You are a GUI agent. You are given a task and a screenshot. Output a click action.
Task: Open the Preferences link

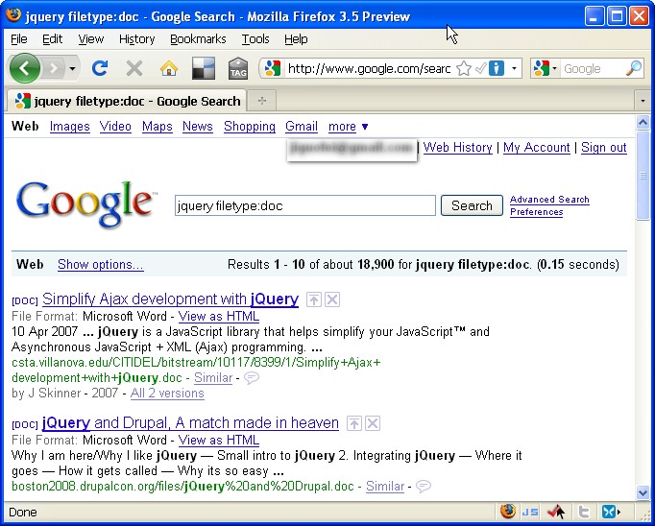(536, 212)
